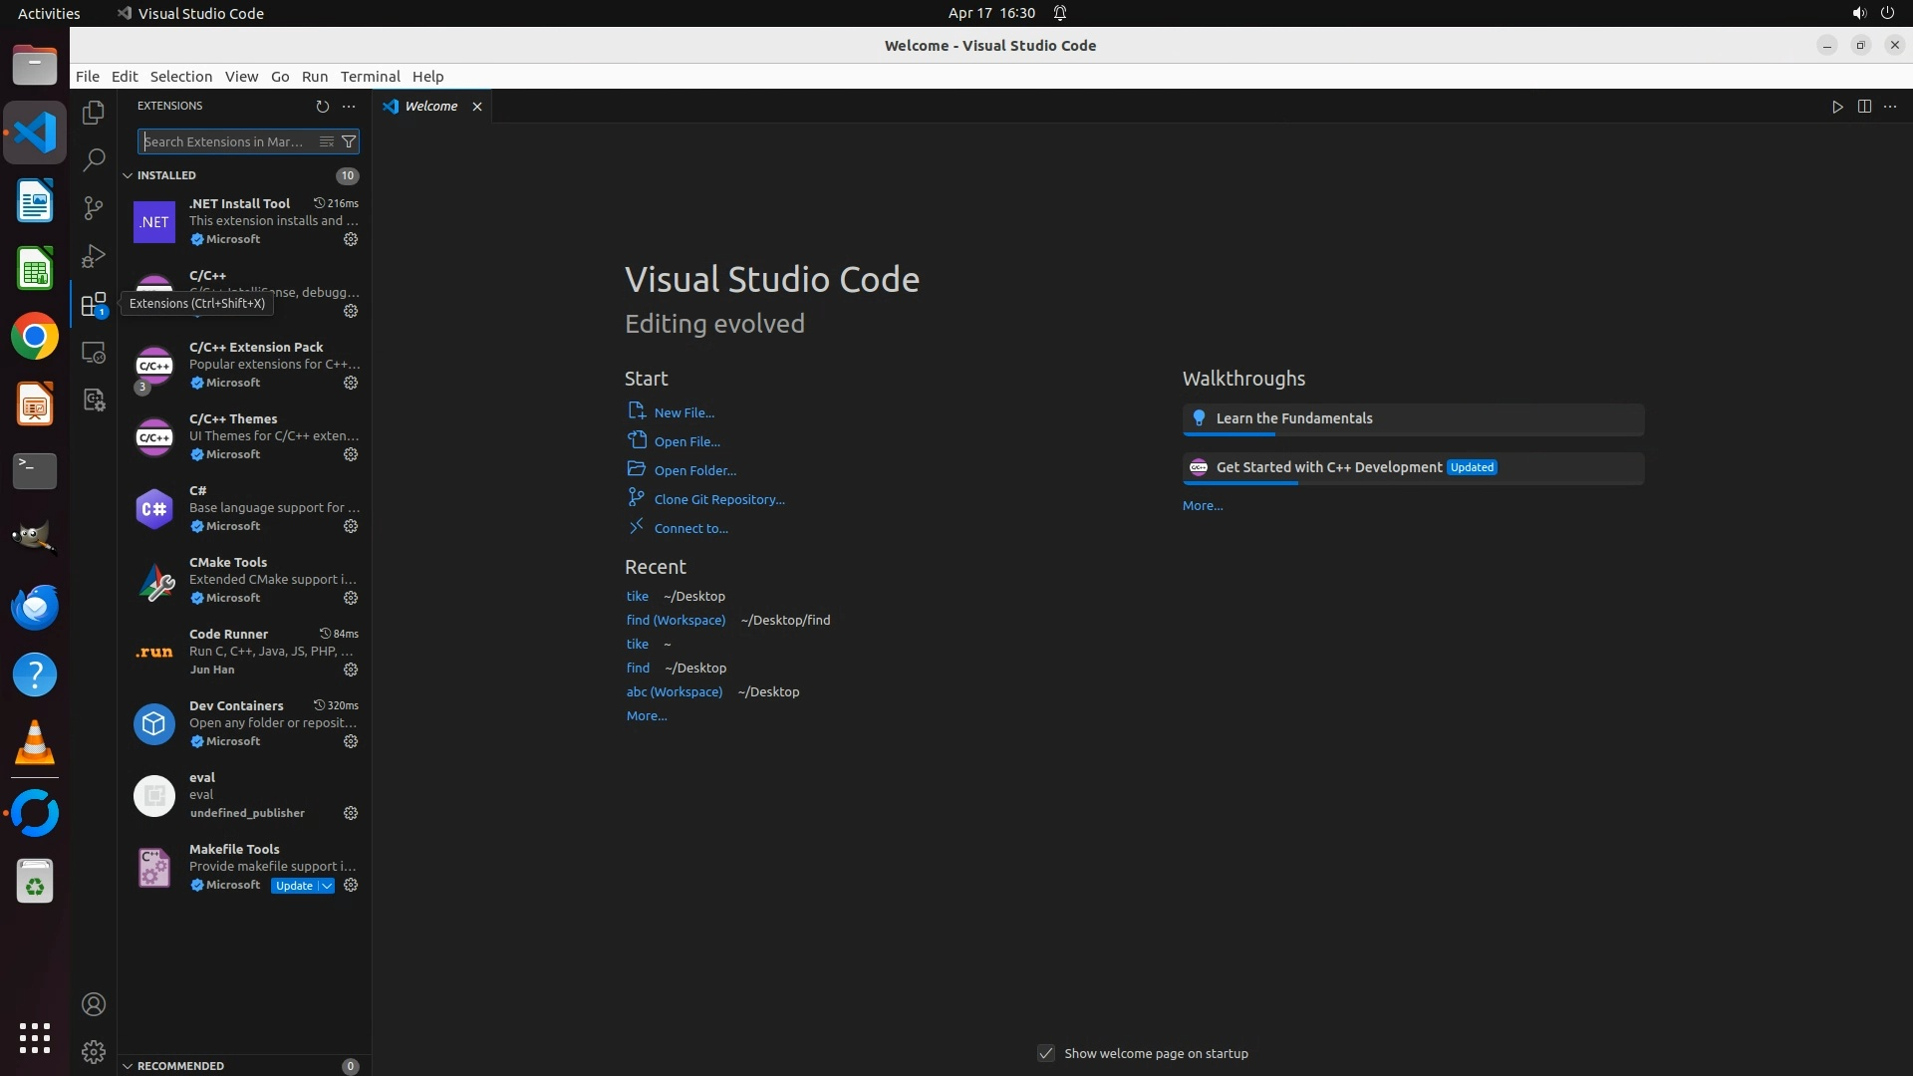This screenshot has height=1076, width=1913.
Task: Open the Run and Debug view icon
Action: point(94,256)
